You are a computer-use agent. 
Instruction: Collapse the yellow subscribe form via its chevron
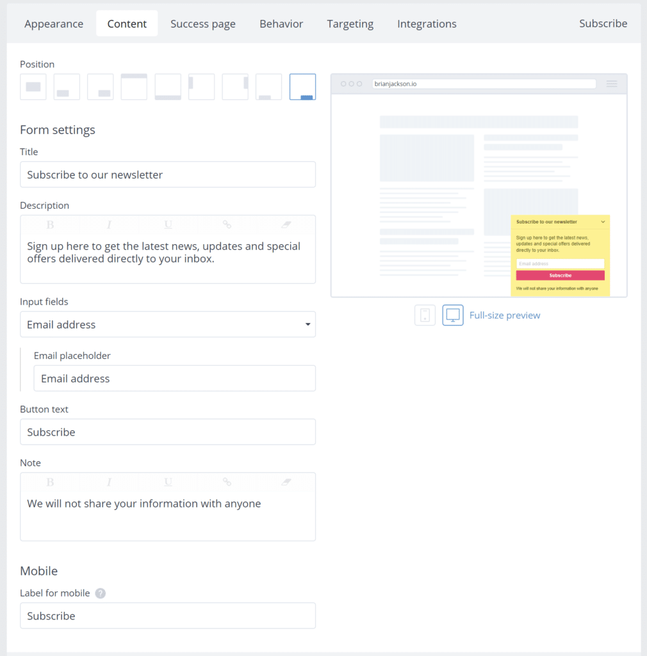point(603,221)
